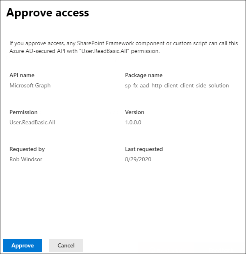
Task: Click the 'Requested by' label
Action: [27, 149]
